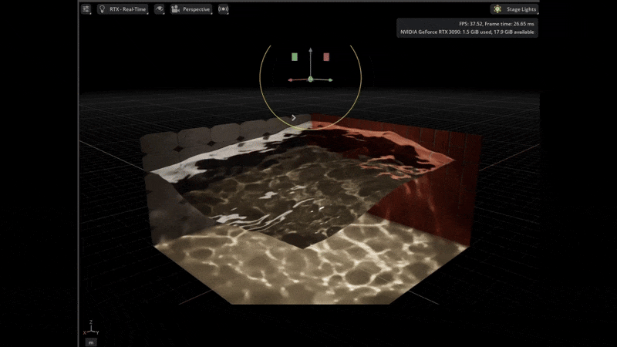Click the green square gizmo plane handle

295,57
